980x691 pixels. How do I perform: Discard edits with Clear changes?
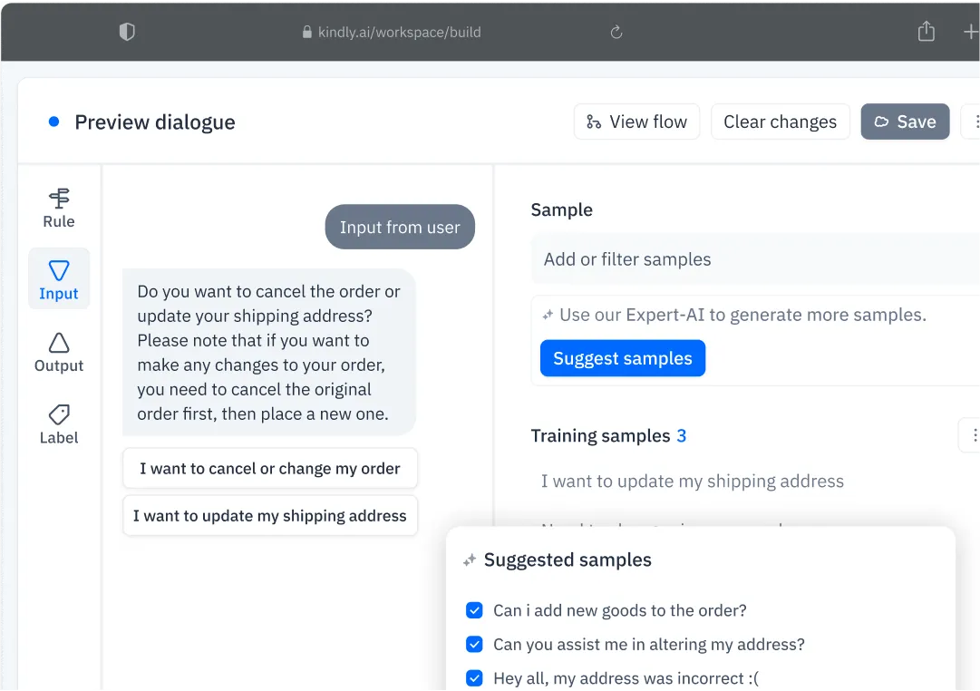[780, 121]
